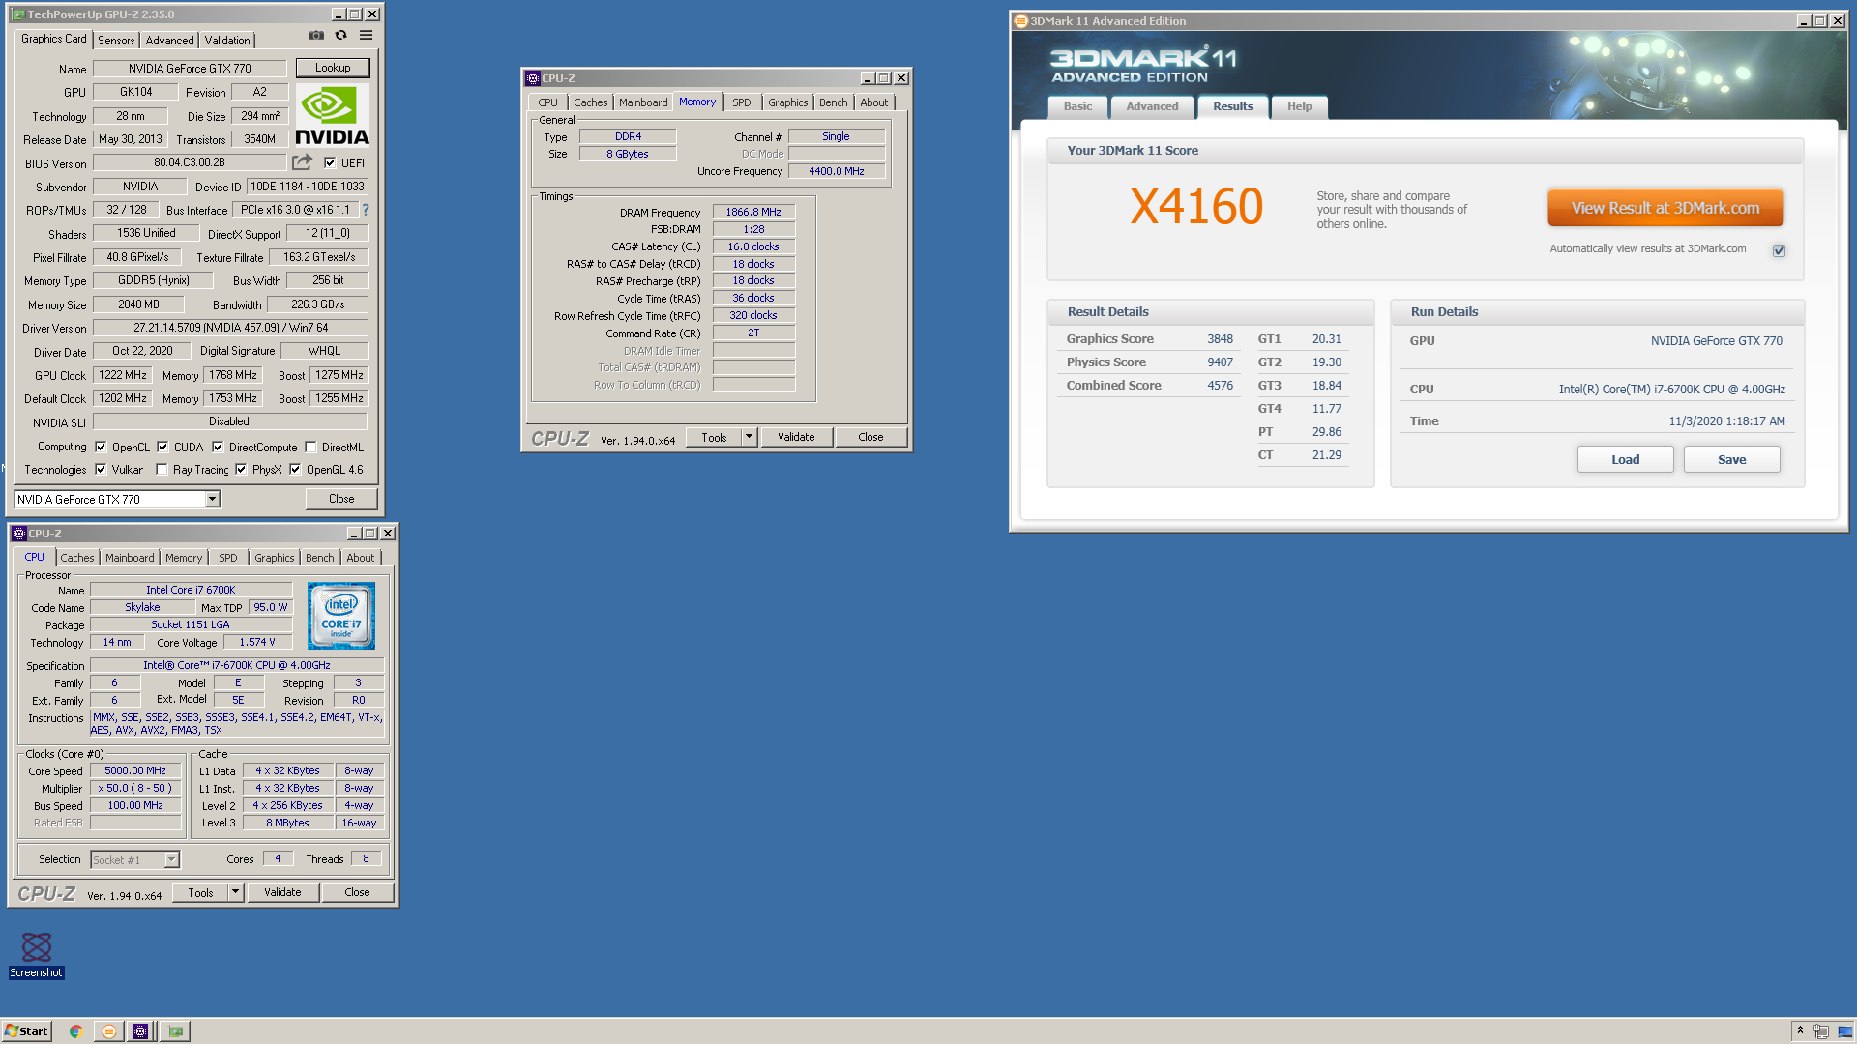Click the network tray icon
The image size is (1857, 1044).
pos(1821,1031)
